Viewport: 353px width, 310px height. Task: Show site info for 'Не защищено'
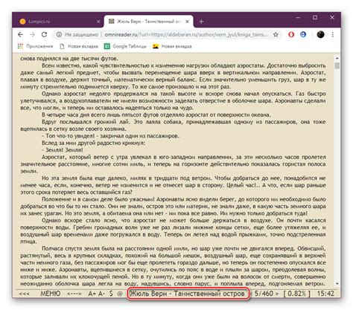tap(77, 35)
